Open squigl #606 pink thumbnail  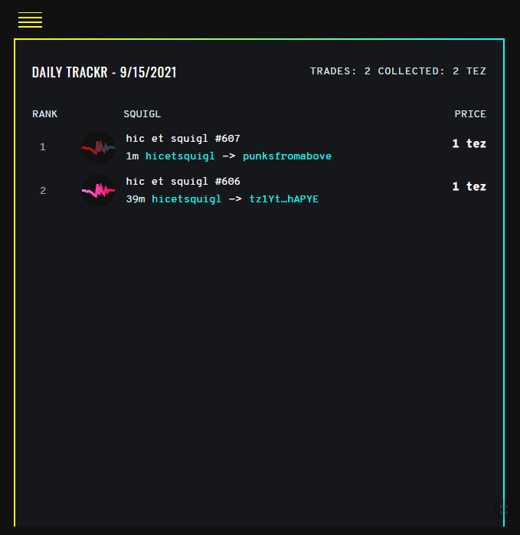(x=98, y=190)
